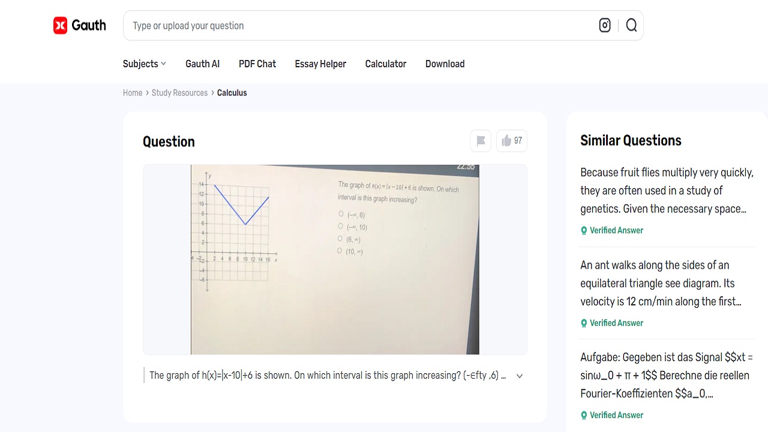Select the (-∞, 6) radio option
768x432 pixels.
340,215
